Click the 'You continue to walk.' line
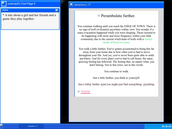 pos(116,71)
